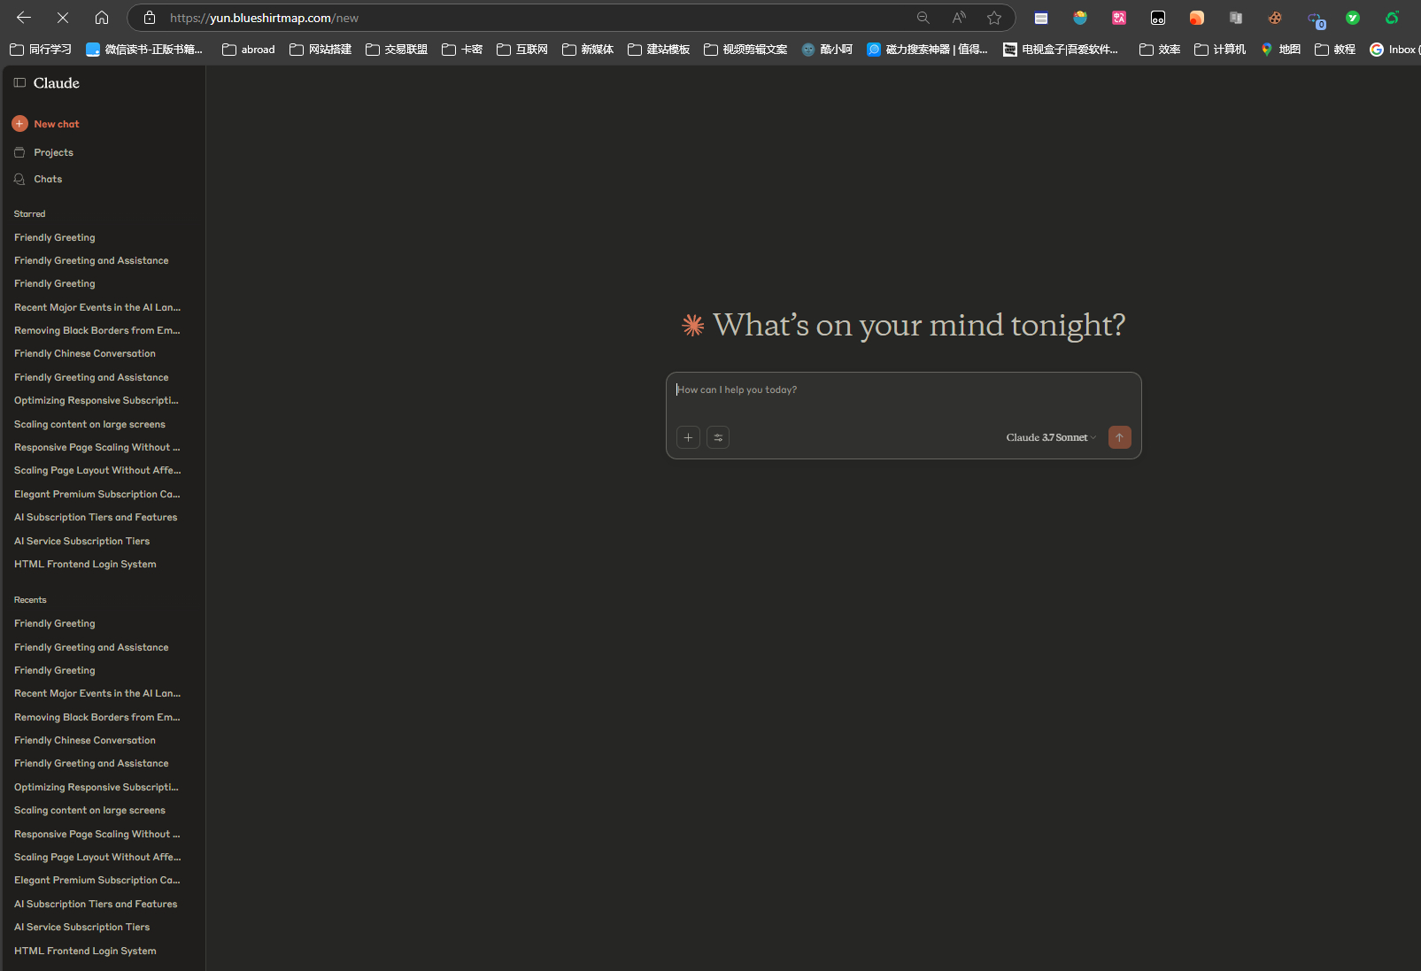This screenshot has width=1421, height=971.
Task: Open the Chats list
Action: tap(48, 179)
